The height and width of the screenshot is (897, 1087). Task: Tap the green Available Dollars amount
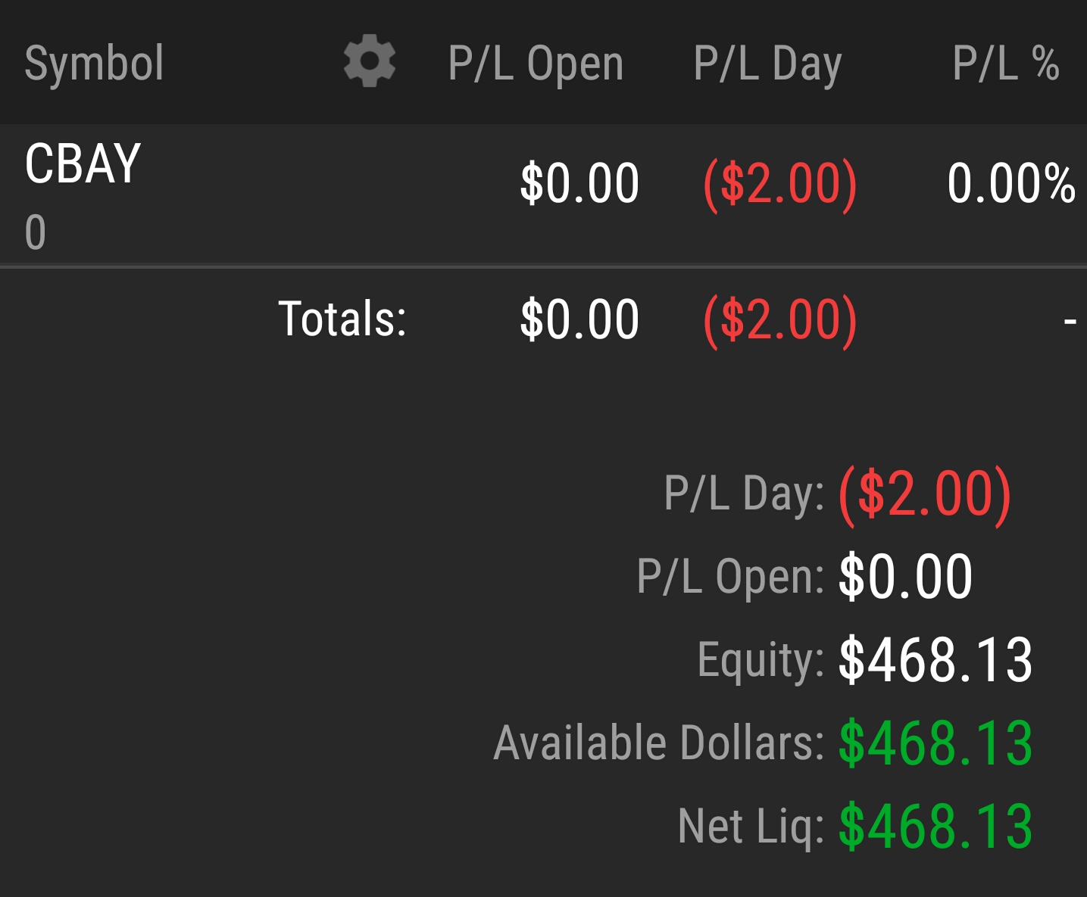pyautogui.click(x=936, y=743)
